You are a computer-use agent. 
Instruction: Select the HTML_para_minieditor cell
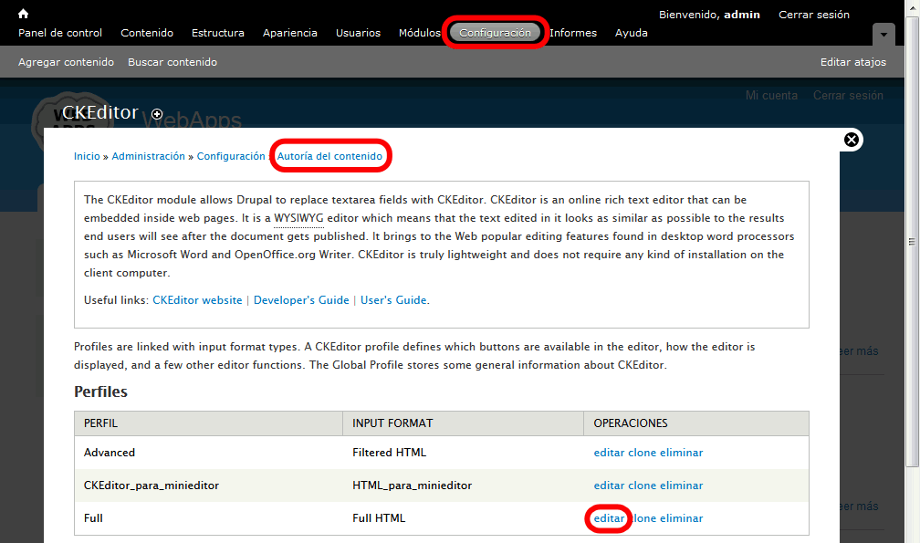coord(412,486)
